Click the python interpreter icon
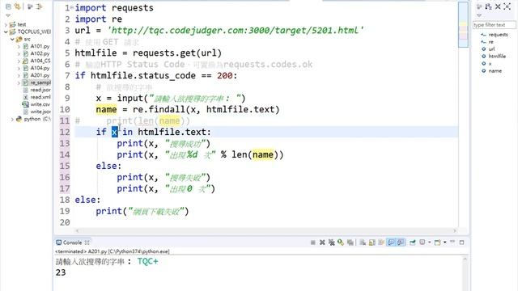The image size is (518, 291). (x=19, y=119)
